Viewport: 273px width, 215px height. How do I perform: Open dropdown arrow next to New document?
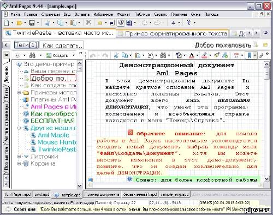pyautogui.click(x=12, y=23)
